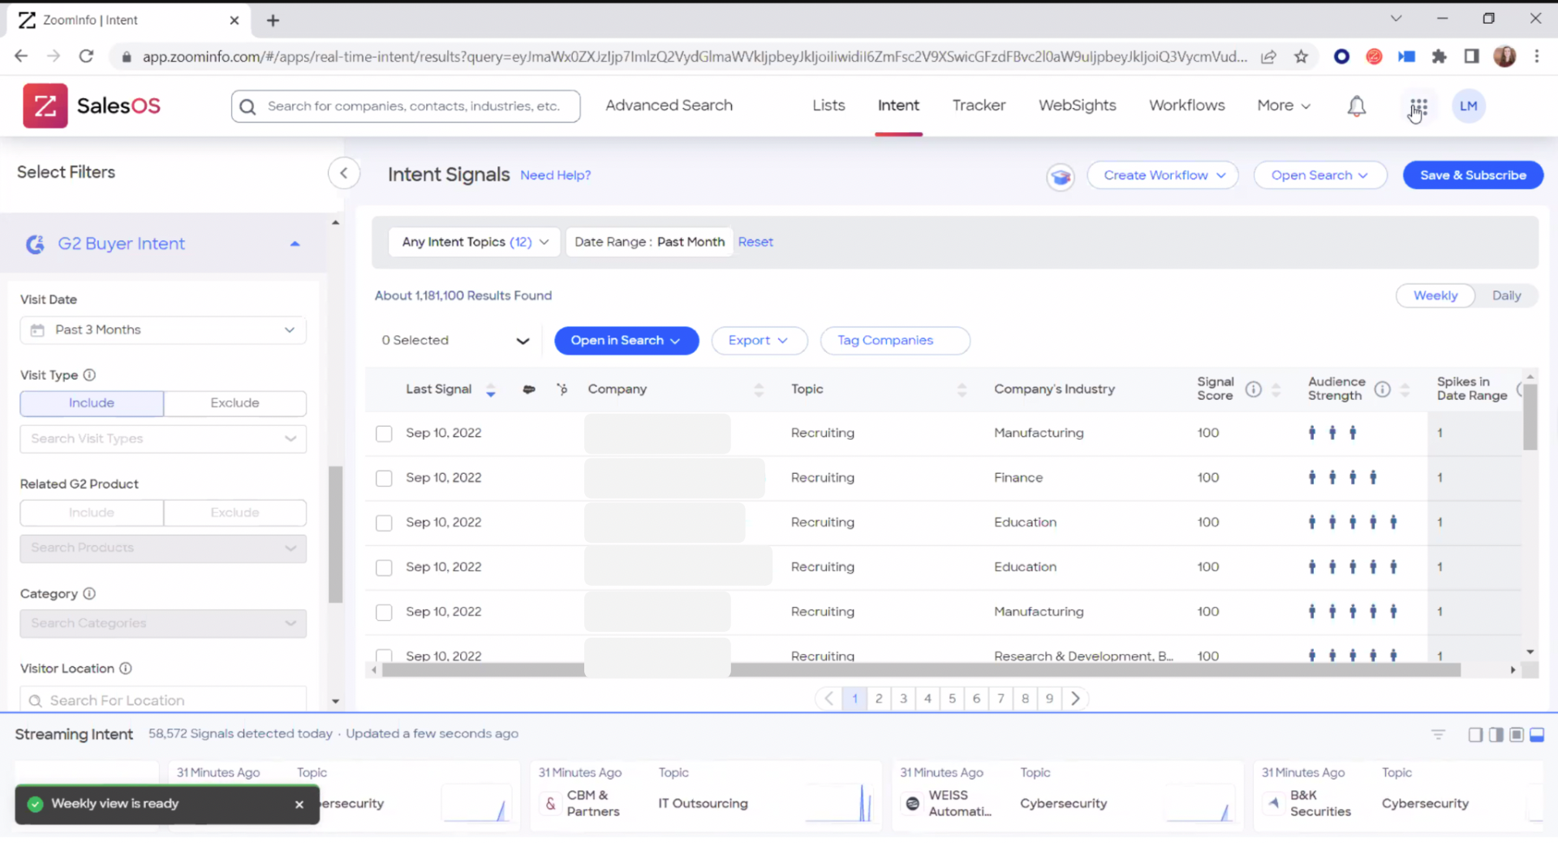1558x843 pixels.
Task: Switch results to Weekly view
Action: [1435, 296]
